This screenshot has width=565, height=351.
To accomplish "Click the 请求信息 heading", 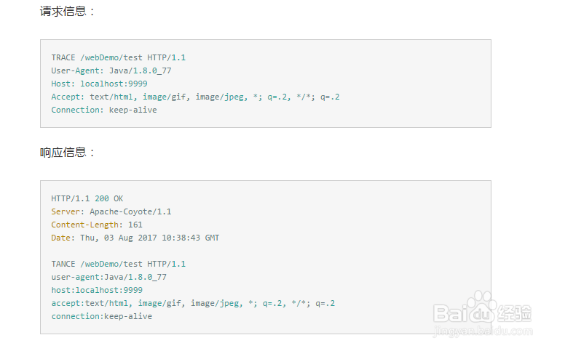I will tap(68, 12).
